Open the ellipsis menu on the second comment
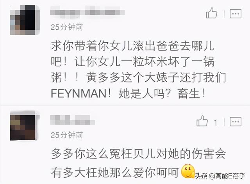 pos(236,121)
